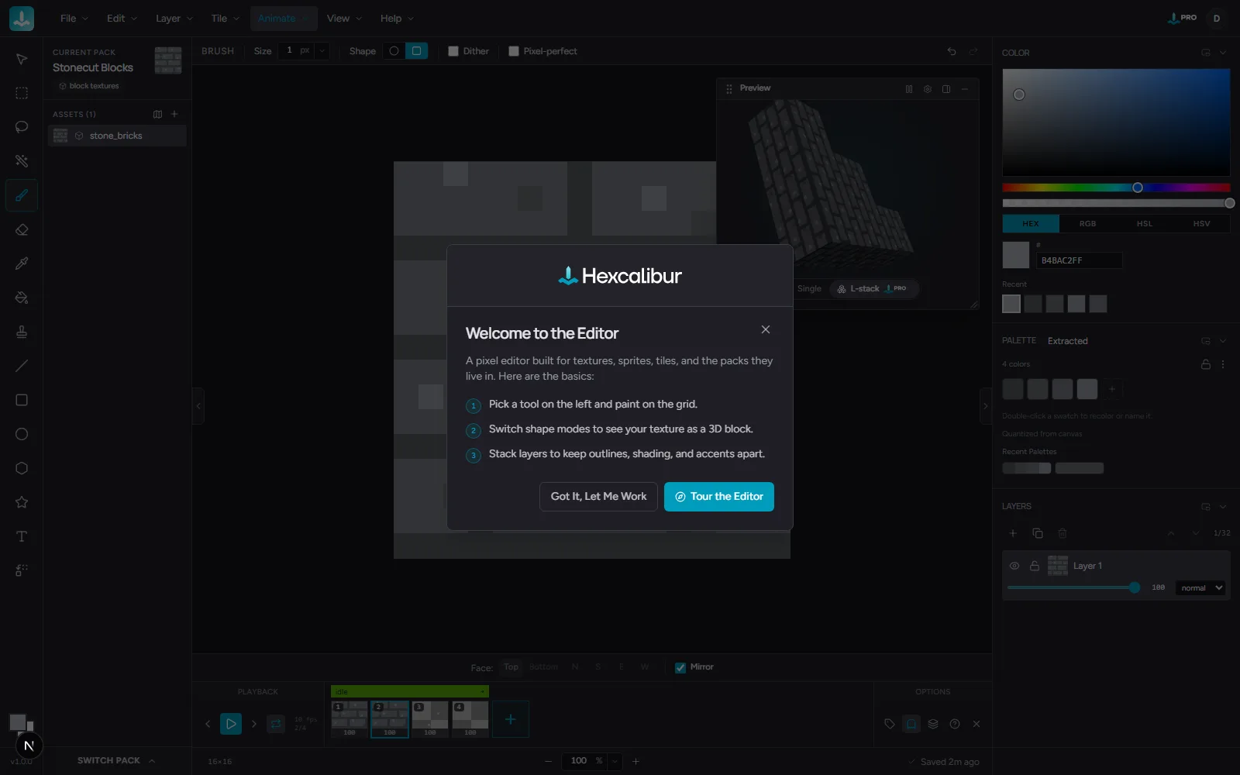Select the ellipse shape tool
The width and height of the screenshot is (1240, 775).
tap(22, 434)
